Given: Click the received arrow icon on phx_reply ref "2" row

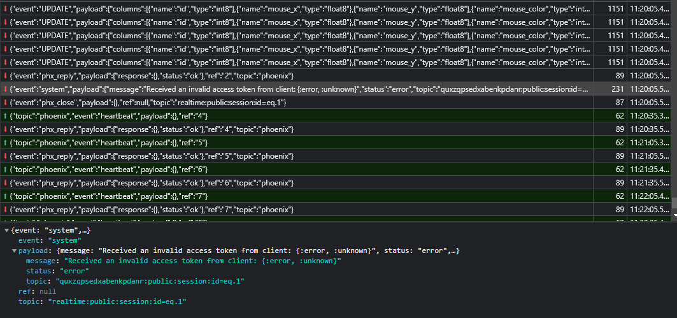Looking at the screenshot, I should (x=5, y=76).
